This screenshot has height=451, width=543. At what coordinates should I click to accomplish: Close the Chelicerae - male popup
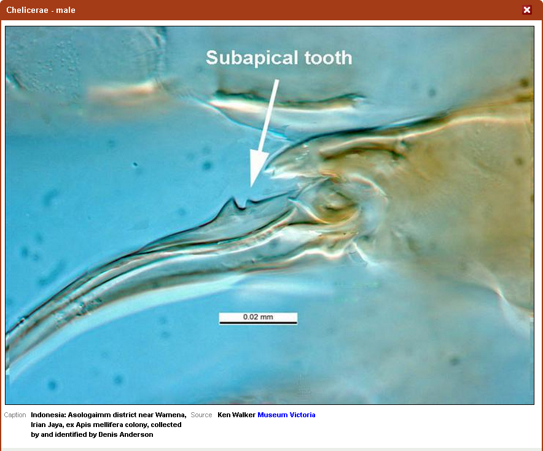click(x=526, y=10)
